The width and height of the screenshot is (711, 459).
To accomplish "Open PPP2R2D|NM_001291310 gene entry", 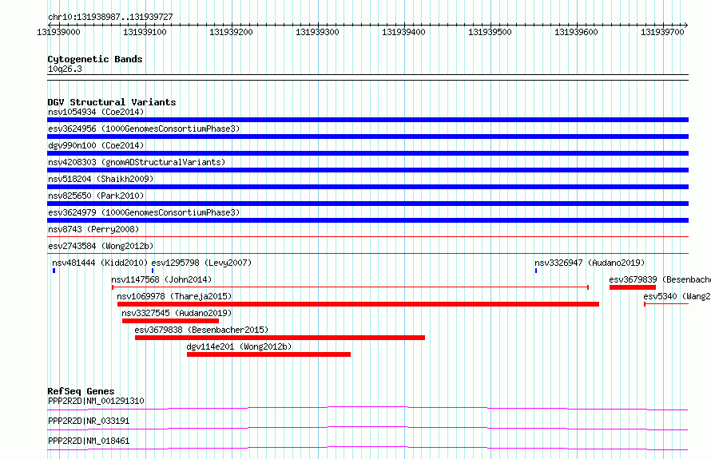I will coord(96,401).
